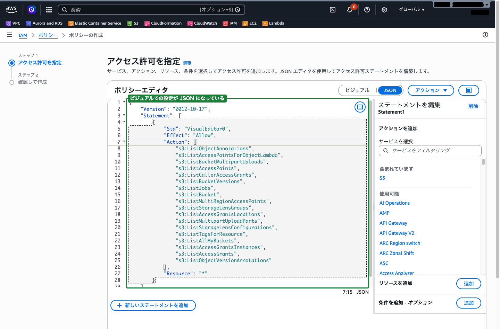The height and width of the screenshot is (329, 500).
Task: Open the EC2 shortcut
Action: 250,23
